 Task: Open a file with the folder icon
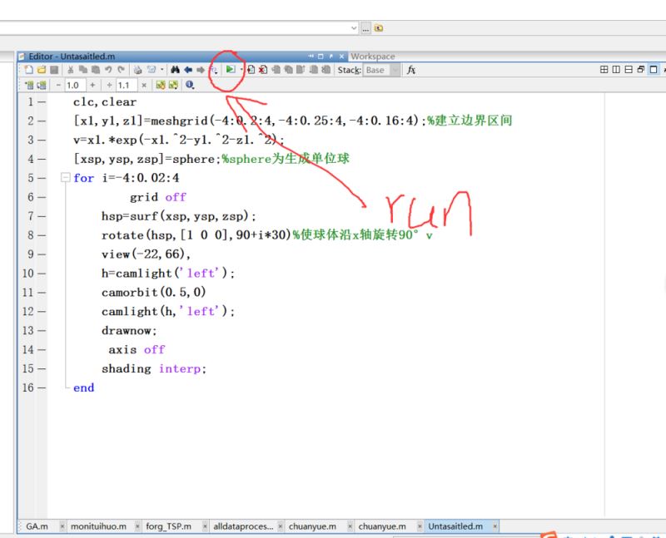pos(41,70)
